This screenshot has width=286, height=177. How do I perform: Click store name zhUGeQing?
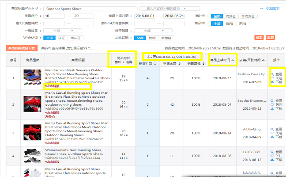pos(252,129)
